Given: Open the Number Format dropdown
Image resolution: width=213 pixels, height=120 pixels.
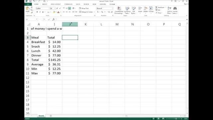Looking at the screenshot, I should (112, 8).
